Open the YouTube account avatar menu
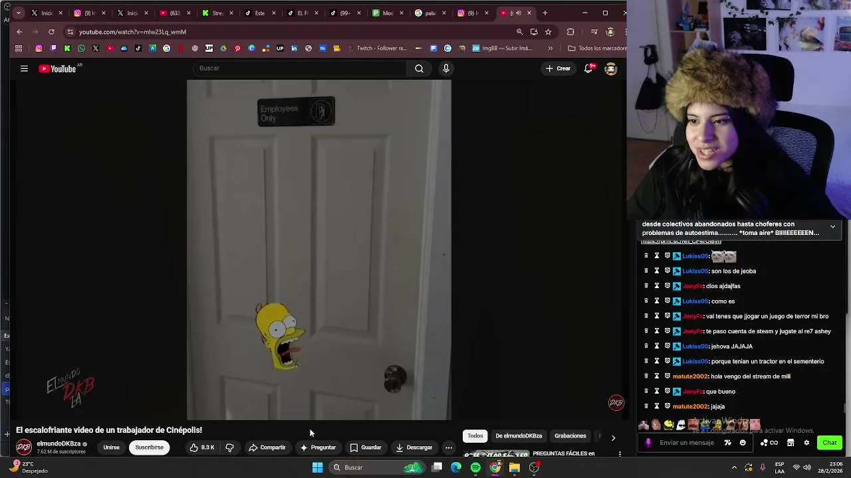The width and height of the screenshot is (851, 478). [610, 68]
